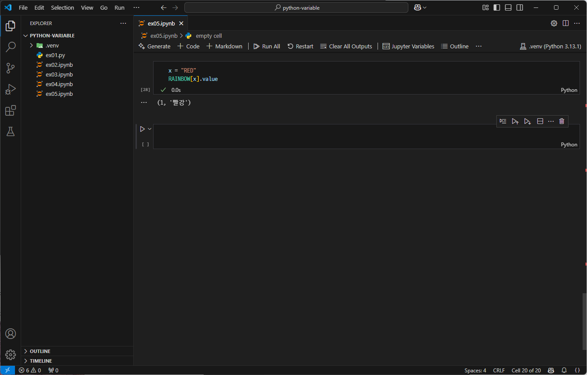Viewport: 587px width, 375px height.
Task: Open Copilot chat icon beside search bar
Action: tap(417, 7)
